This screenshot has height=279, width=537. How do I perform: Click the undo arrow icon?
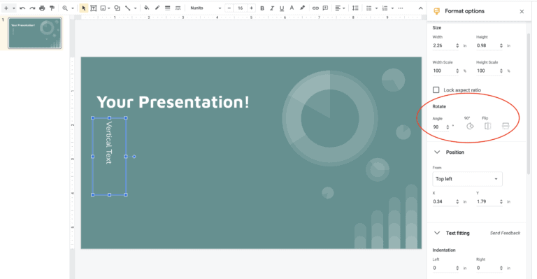click(x=22, y=8)
